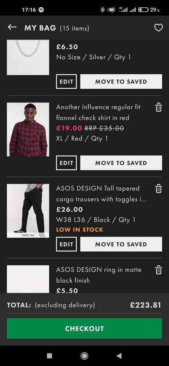Open saved items via heart icon

coord(158,28)
